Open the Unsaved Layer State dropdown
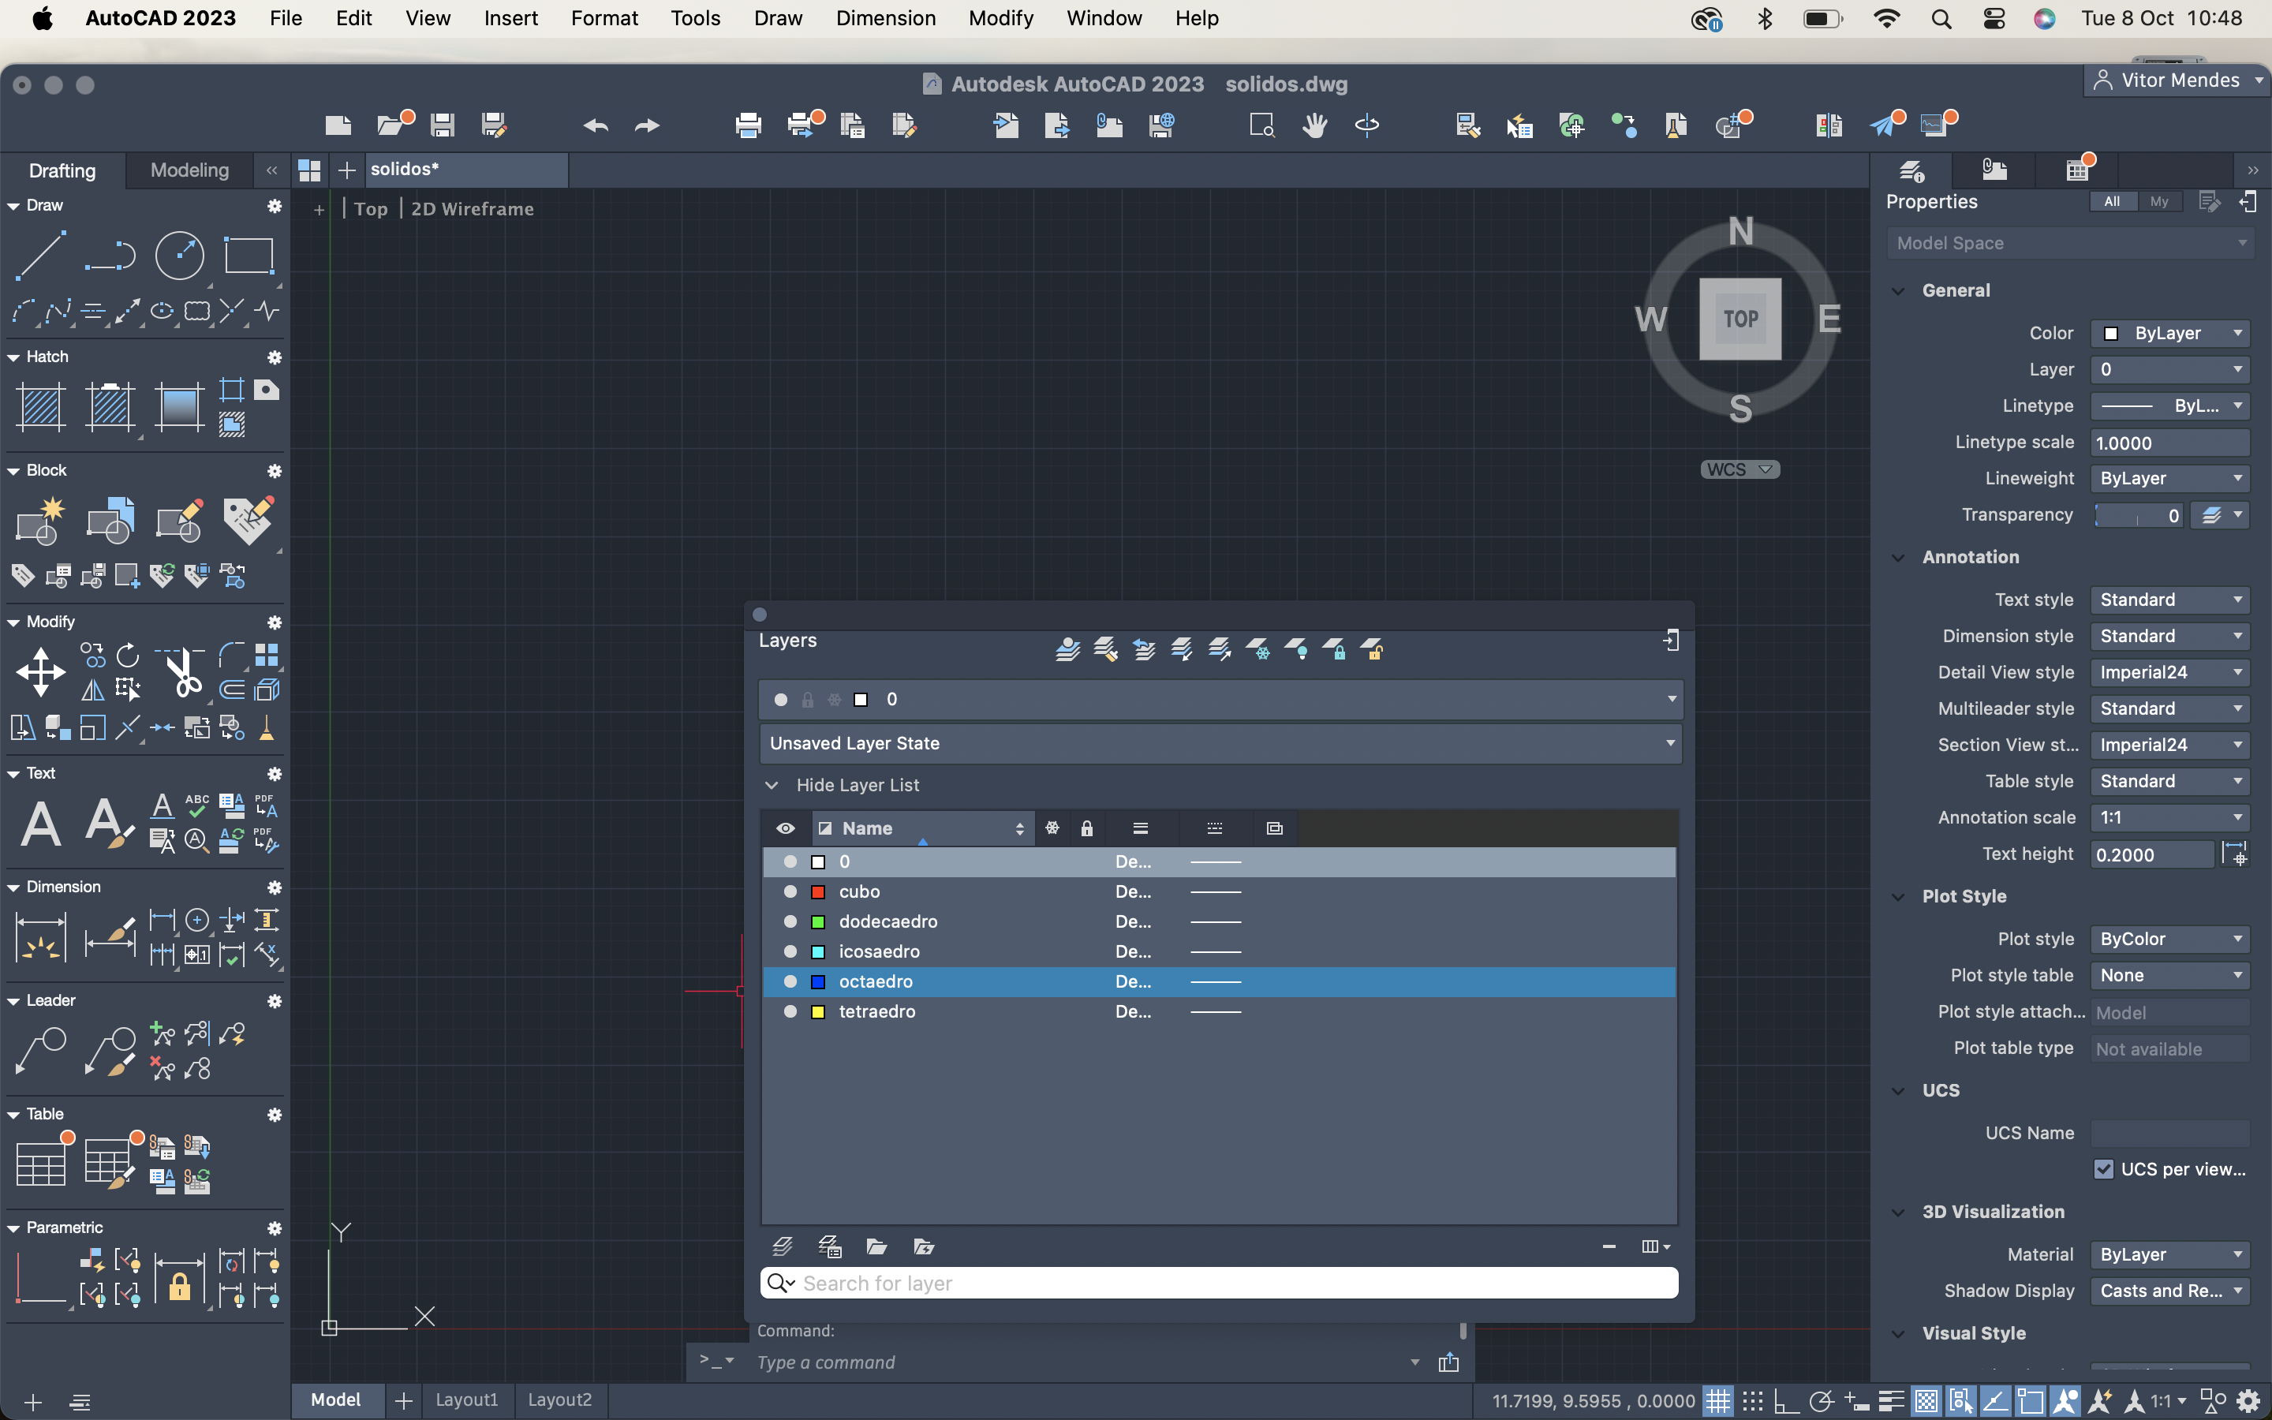This screenshot has height=1420, width=2272. click(x=1220, y=743)
